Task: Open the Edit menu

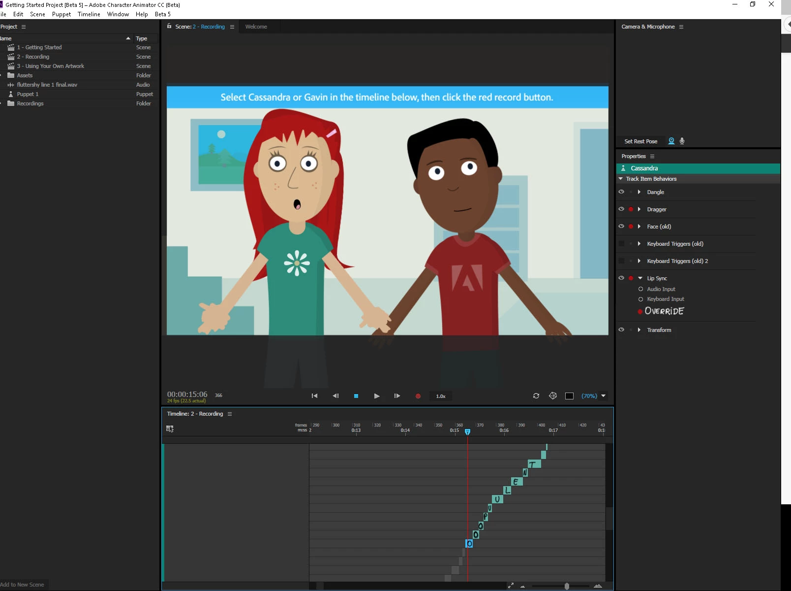Action: point(18,14)
